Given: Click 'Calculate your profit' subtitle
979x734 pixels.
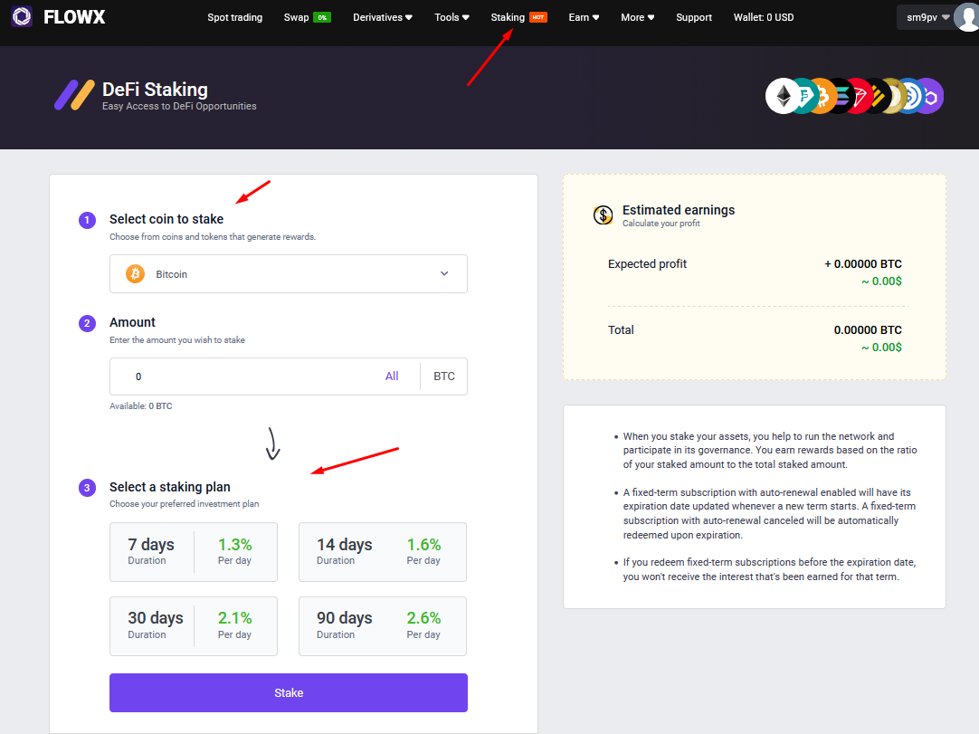Looking at the screenshot, I should coord(661,224).
